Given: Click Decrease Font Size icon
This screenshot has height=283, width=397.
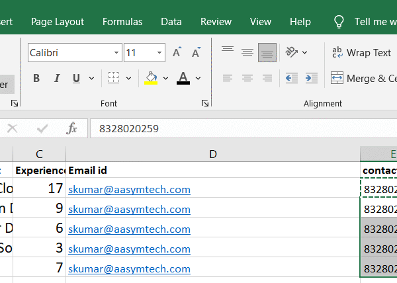Looking at the screenshot, I should click(x=197, y=53).
